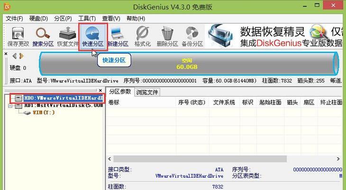Select HD1:MsftVirtualDisk in the disk tree

(64, 105)
